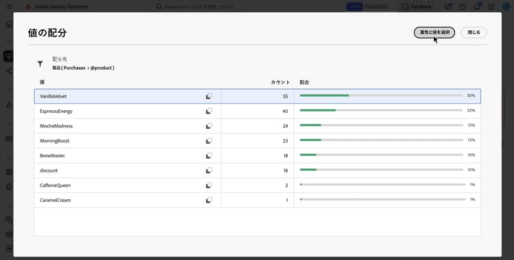Click Adobe Journey Optimizer title text
Viewport: 514px width, 260px height.
click(62, 7)
